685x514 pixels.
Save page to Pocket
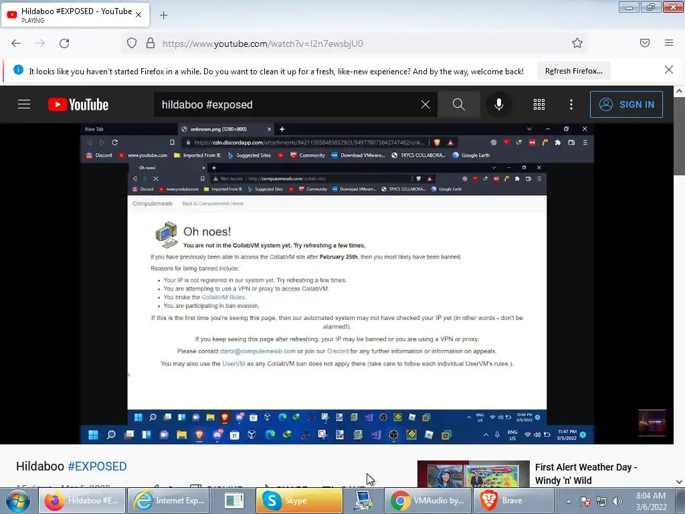coord(645,43)
